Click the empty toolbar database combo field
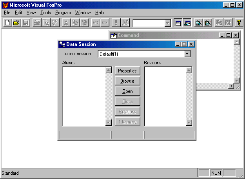This screenshot has width=245, height=179. 149,23
